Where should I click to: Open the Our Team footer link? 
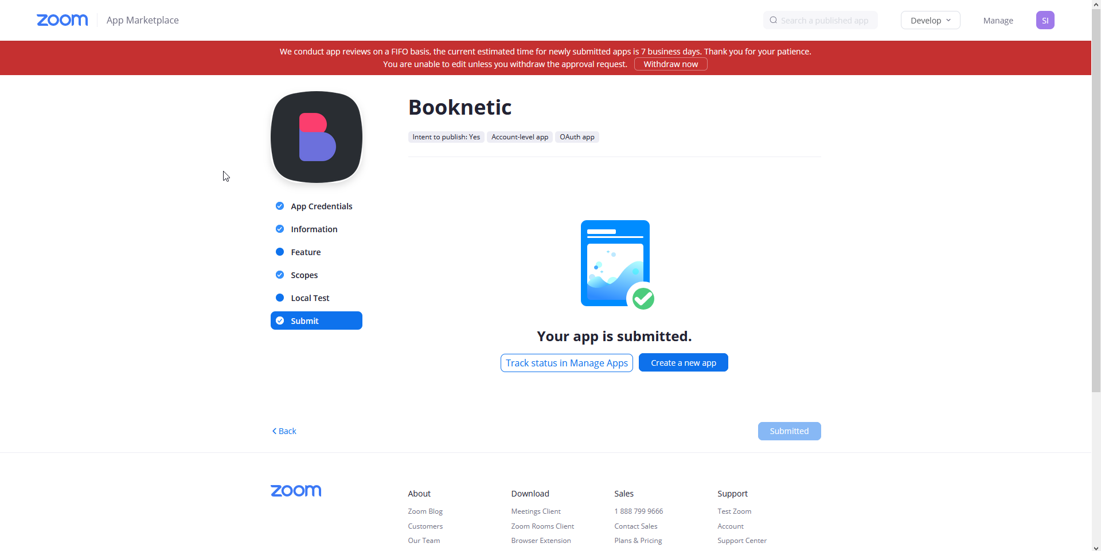click(424, 541)
